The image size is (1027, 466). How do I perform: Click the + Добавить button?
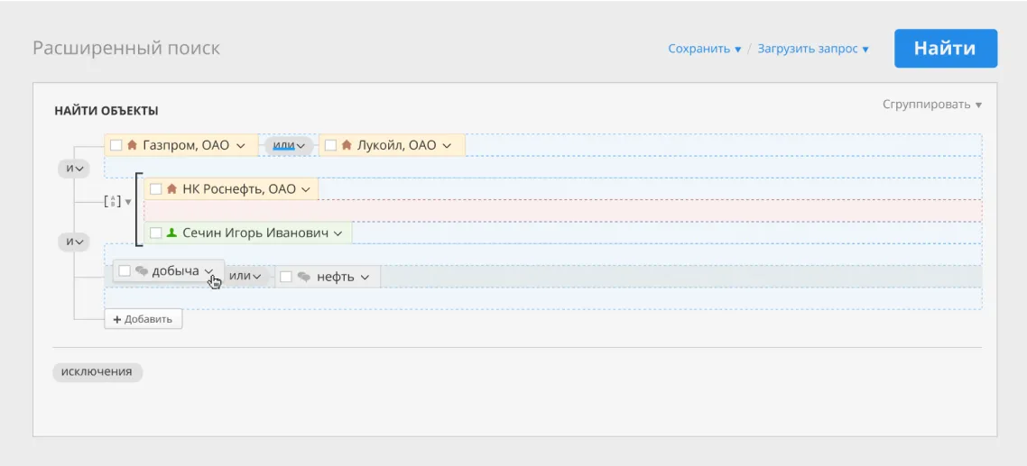[143, 319]
